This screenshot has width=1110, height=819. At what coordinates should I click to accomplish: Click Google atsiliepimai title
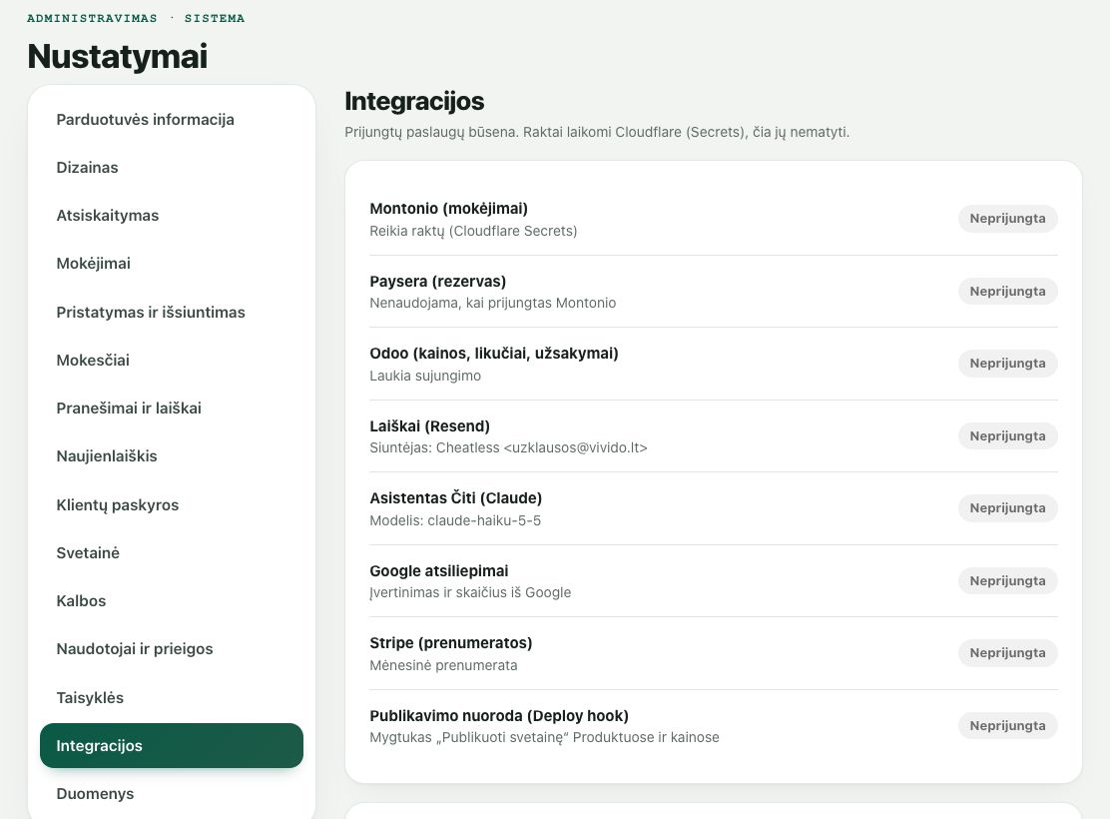click(439, 571)
